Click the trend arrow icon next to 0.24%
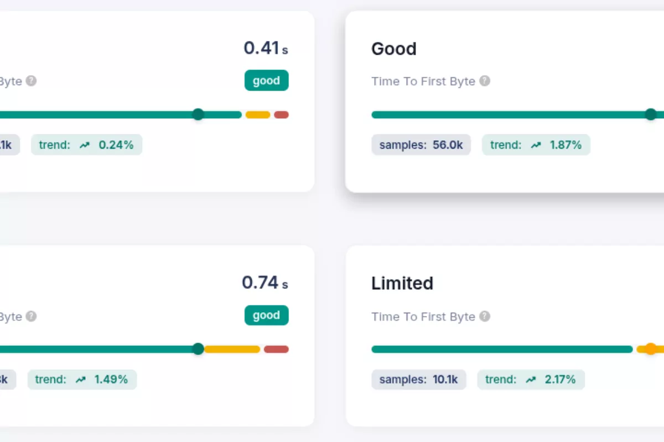Screen dimensions: 664x442 coord(84,145)
